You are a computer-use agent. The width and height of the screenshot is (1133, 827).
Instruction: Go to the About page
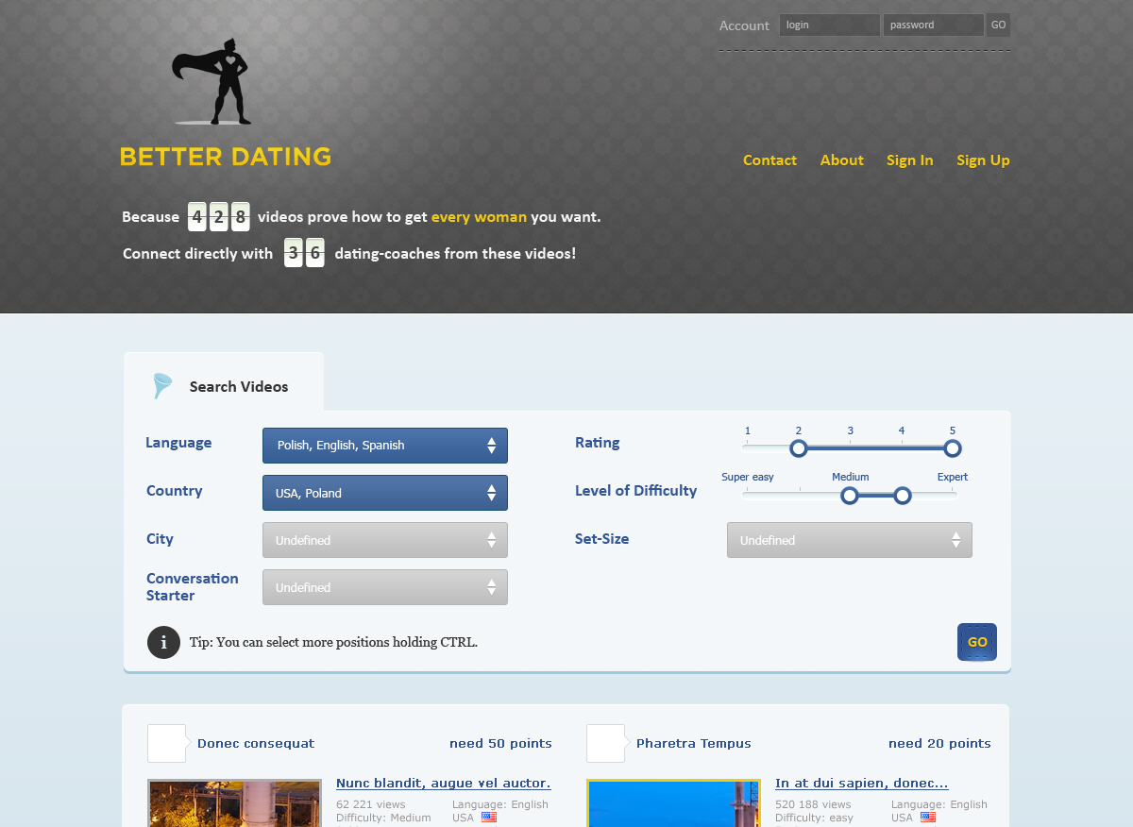pyautogui.click(x=842, y=160)
